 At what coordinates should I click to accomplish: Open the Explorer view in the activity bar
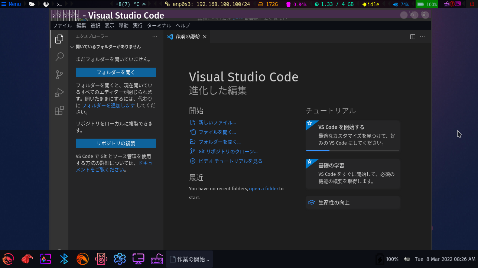pyautogui.click(x=59, y=39)
